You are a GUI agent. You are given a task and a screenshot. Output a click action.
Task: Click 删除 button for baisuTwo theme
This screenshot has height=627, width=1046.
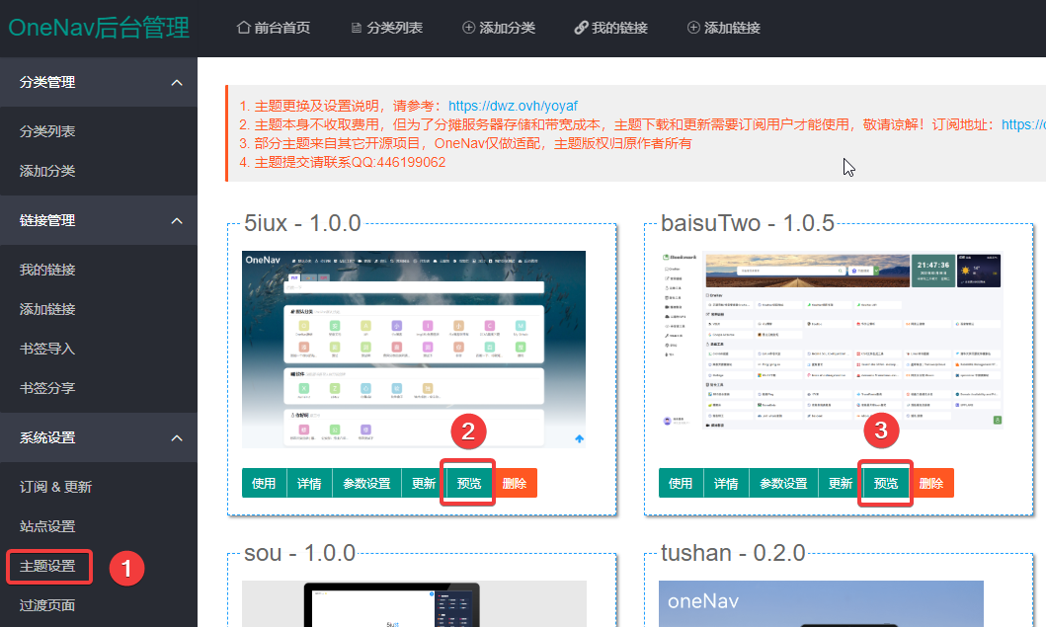[931, 483]
